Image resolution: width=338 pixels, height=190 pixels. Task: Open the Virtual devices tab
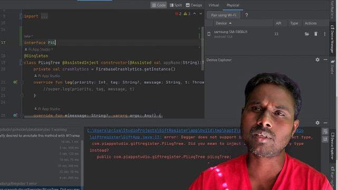coord(213,5)
